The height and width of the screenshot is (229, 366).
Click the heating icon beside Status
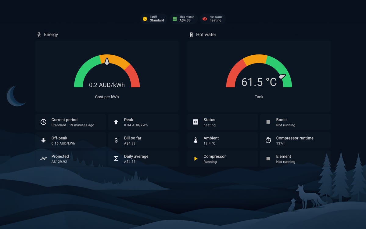196,122
